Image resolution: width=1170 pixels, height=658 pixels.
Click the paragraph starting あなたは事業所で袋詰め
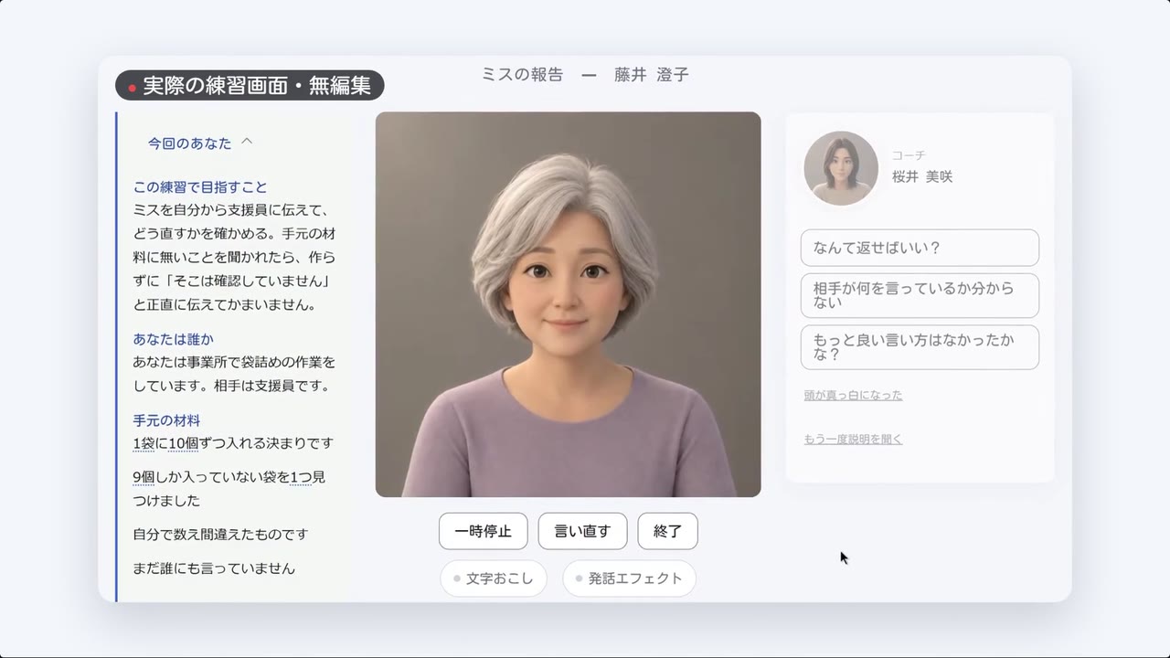click(x=234, y=374)
